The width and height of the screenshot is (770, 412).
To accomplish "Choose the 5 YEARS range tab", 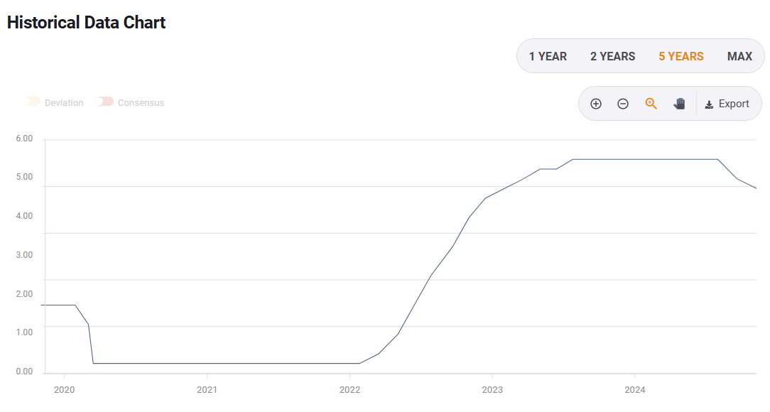I will coord(680,56).
